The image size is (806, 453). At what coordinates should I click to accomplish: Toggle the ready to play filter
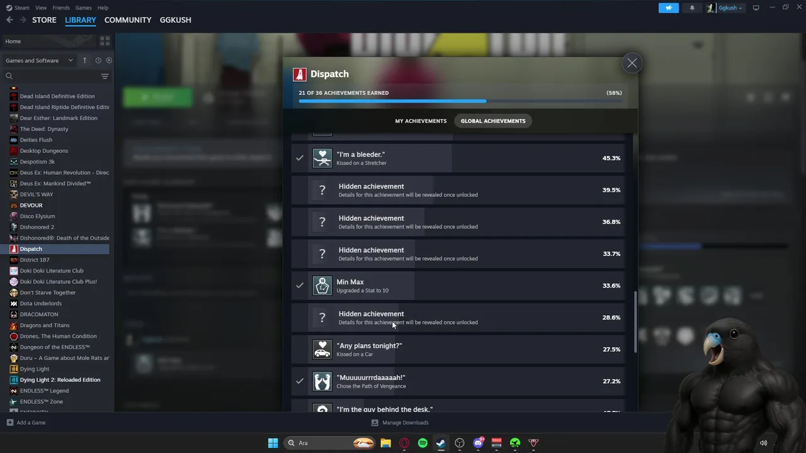click(109, 60)
